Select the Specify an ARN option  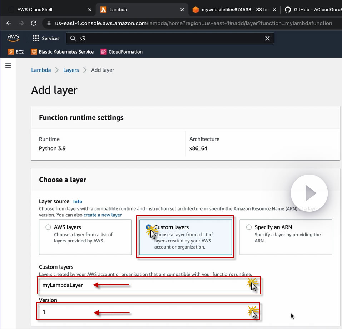(249, 227)
